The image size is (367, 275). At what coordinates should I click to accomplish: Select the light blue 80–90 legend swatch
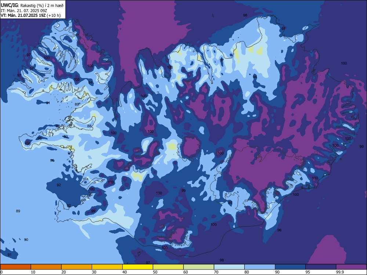260,267
